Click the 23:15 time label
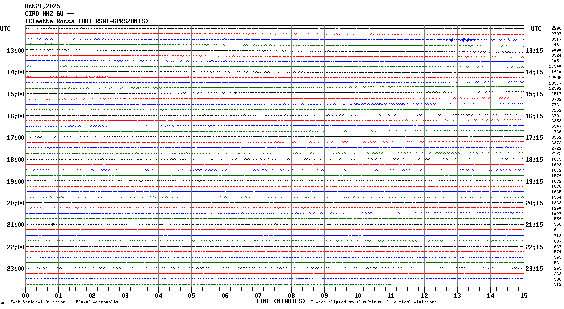 (x=534, y=268)
